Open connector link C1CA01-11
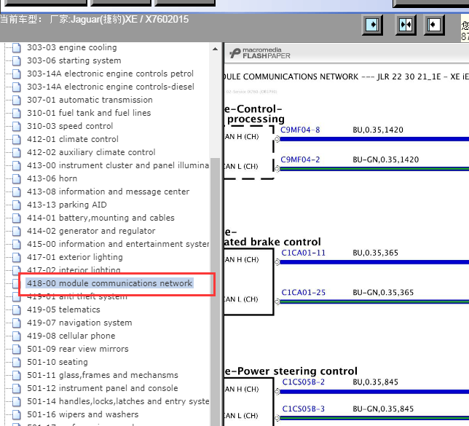 pos(303,253)
